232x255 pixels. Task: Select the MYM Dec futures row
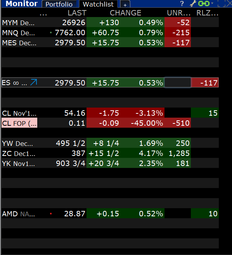click(x=110, y=22)
